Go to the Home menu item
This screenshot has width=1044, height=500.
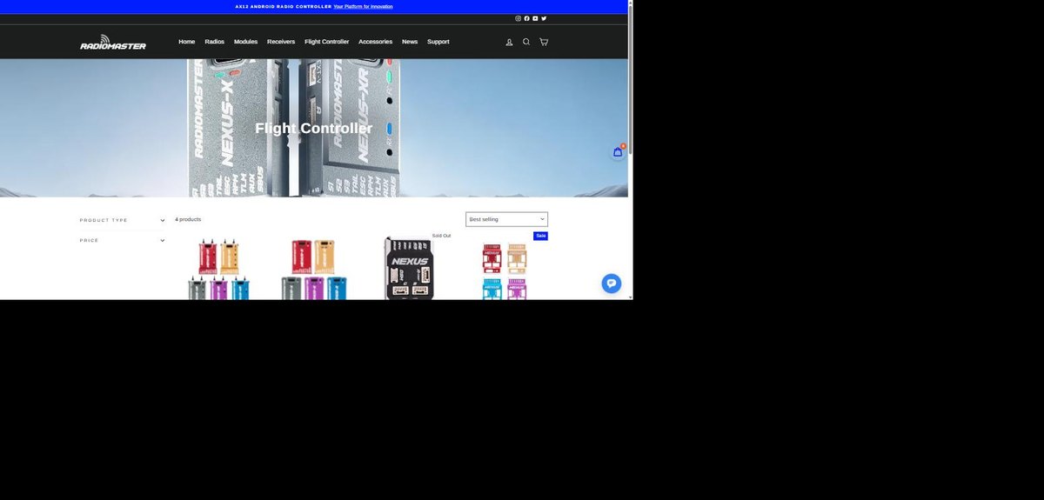click(187, 42)
